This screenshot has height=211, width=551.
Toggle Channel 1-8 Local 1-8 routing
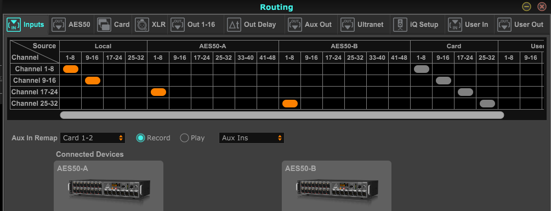[x=71, y=69]
